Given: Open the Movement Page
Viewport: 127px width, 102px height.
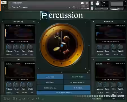Looking at the screenshot, I should 77,82.
